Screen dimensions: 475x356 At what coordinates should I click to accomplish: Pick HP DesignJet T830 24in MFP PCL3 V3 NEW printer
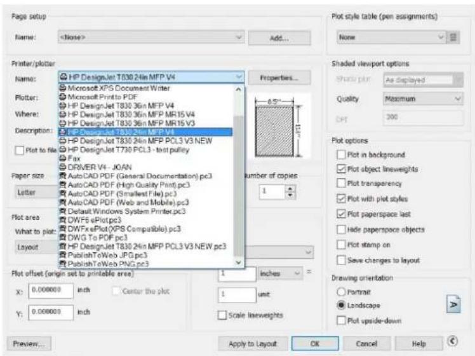tap(147, 141)
